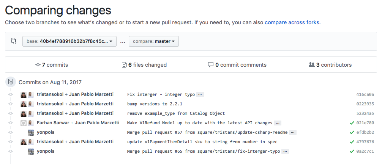Open commit hash 416ca0a

tap(365, 94)
